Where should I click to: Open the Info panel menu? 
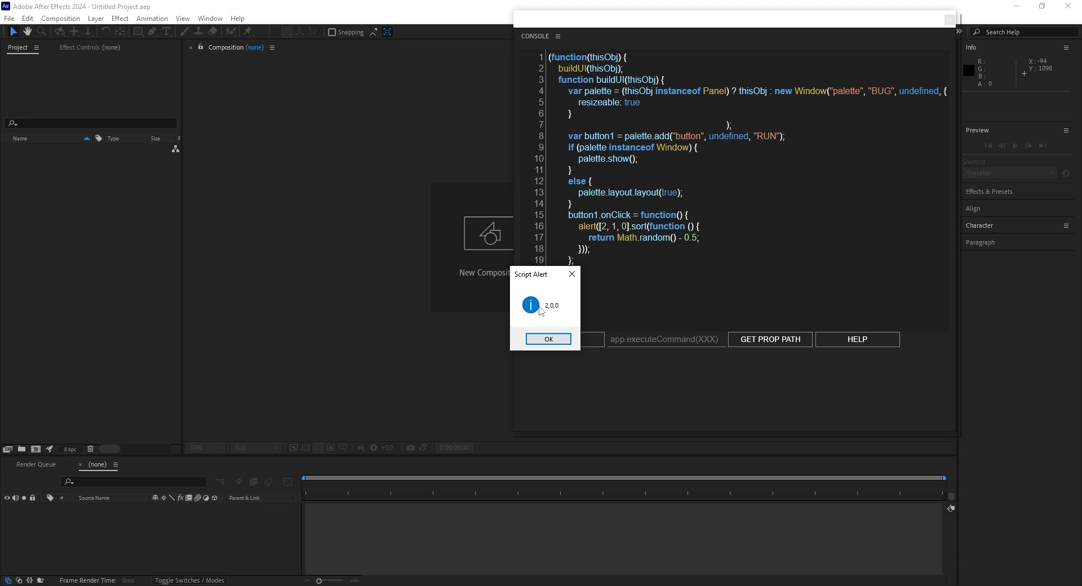1066,48
